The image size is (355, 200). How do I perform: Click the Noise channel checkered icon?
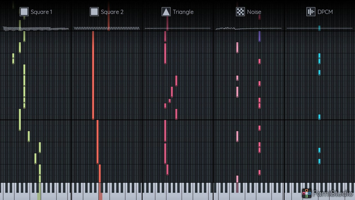[240, 12]
